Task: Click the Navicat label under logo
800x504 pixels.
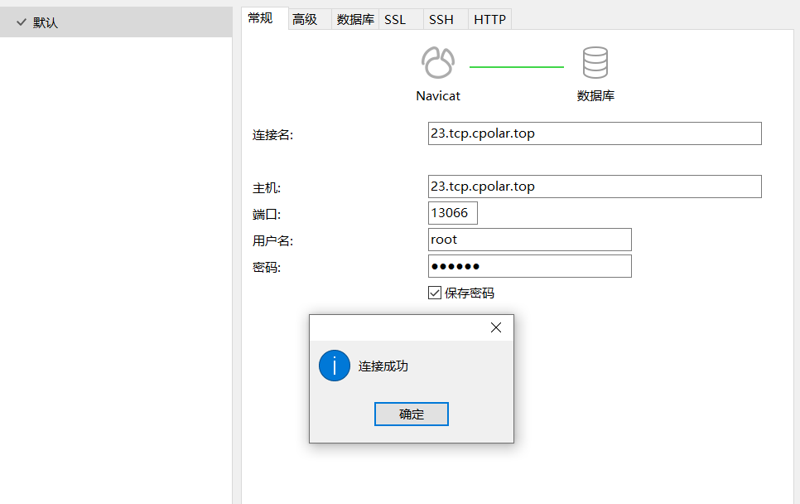Action: click(438, 96)
